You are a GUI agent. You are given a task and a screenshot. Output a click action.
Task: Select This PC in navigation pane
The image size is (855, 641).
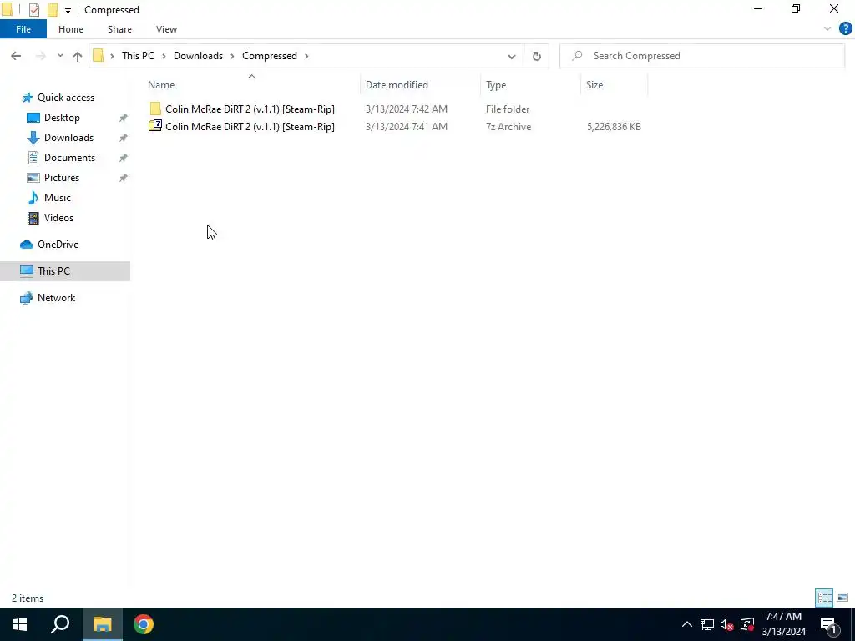[x=65, y=271]
